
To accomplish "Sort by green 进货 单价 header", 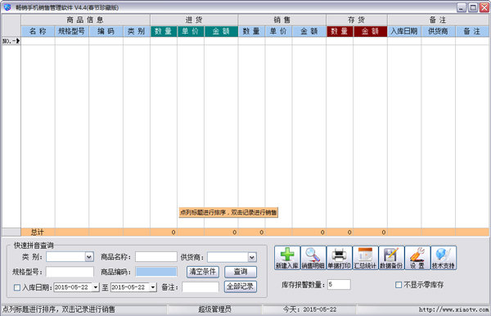I will click(191, 31).
